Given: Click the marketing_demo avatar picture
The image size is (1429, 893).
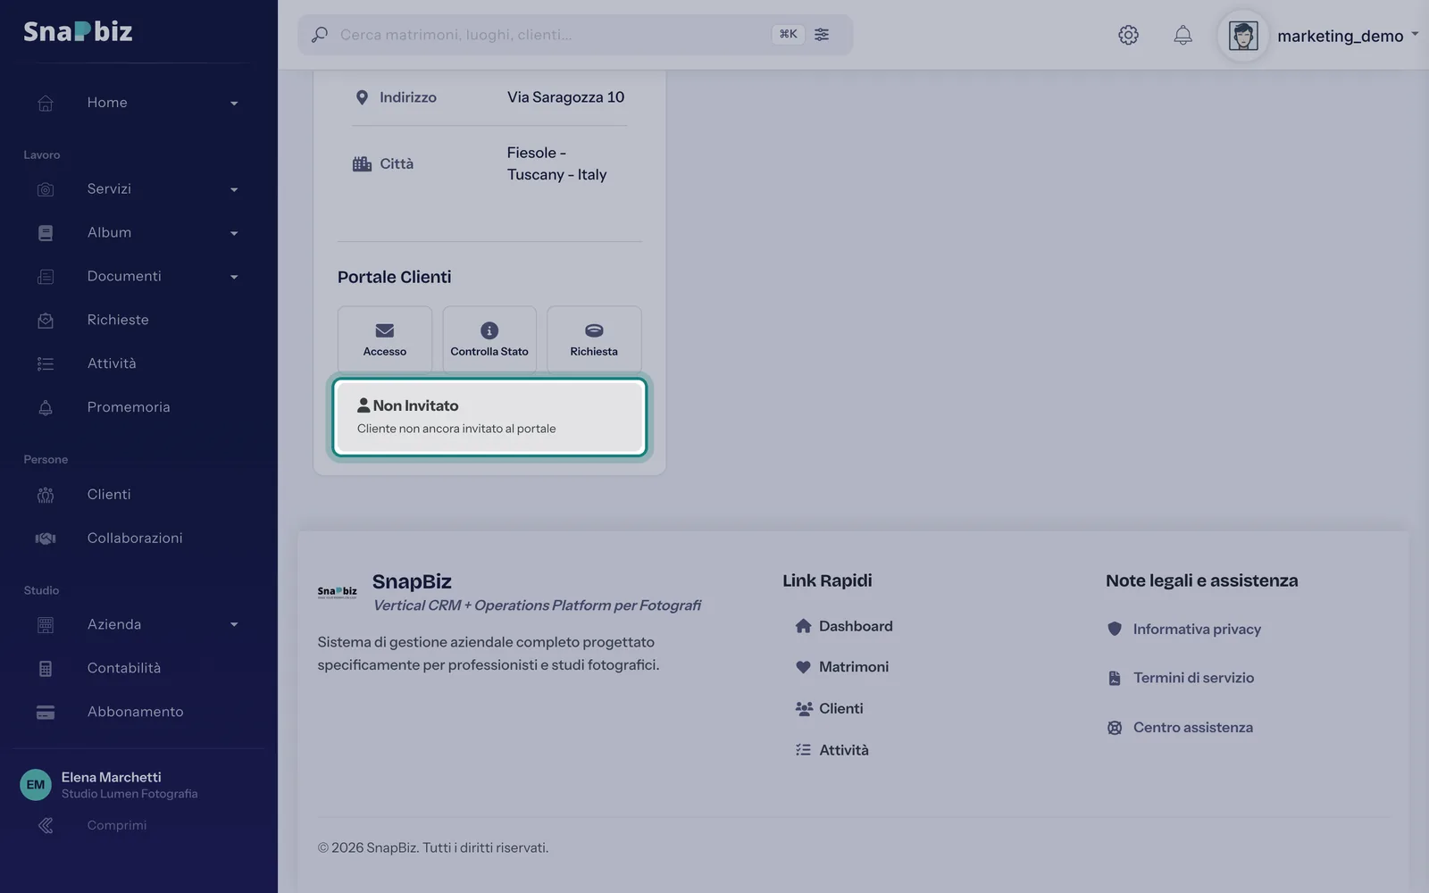Looking at the screenshot, I should [1243, 36].
